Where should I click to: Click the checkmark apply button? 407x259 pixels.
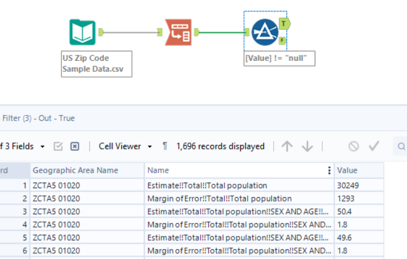(374, 147)
